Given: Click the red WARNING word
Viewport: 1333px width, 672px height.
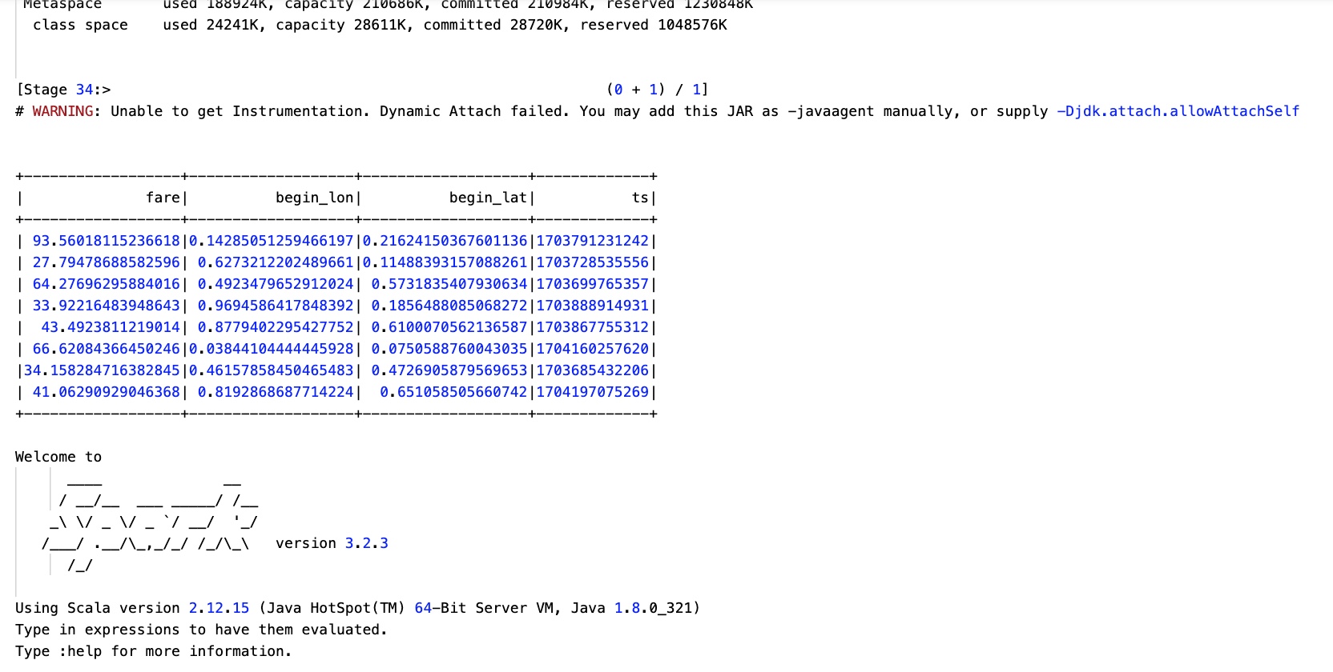Looking at the screenshot, I should 62,111.
